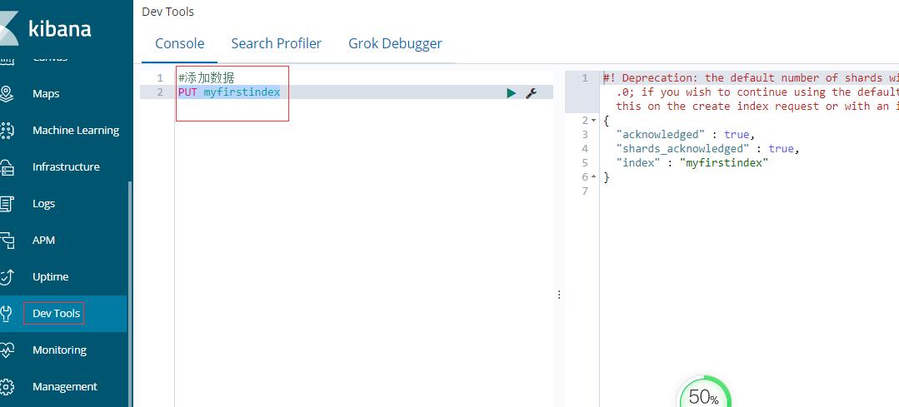
Task: Open the Monitoring heartbeat icon
Action: point(6,350)
